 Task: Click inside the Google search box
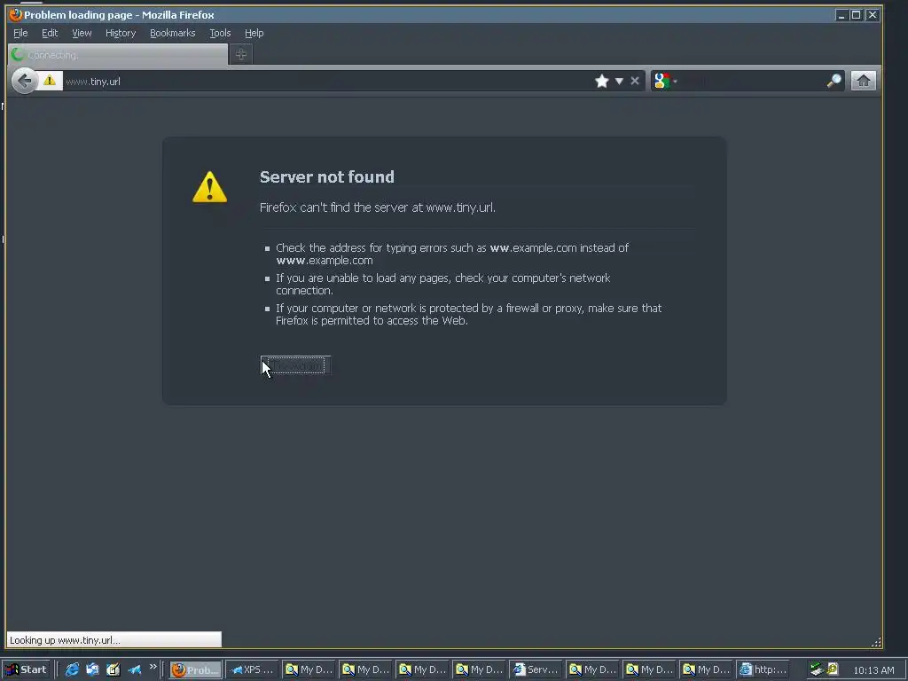point(752,81)
